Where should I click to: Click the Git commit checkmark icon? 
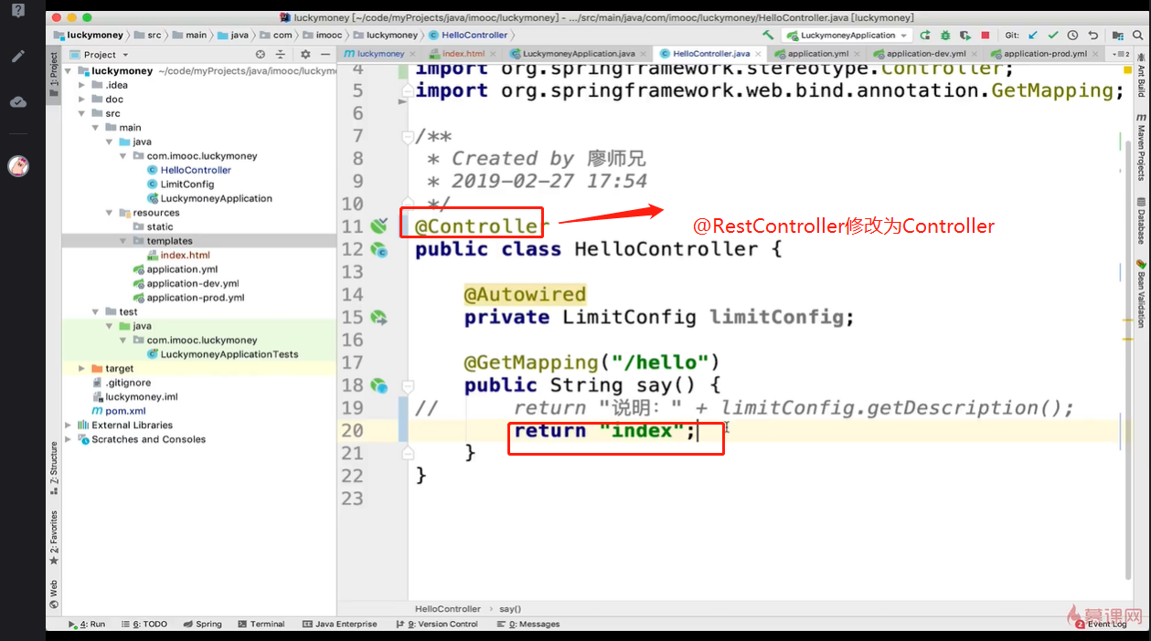pyautogui.click(x=1053, y=35)
